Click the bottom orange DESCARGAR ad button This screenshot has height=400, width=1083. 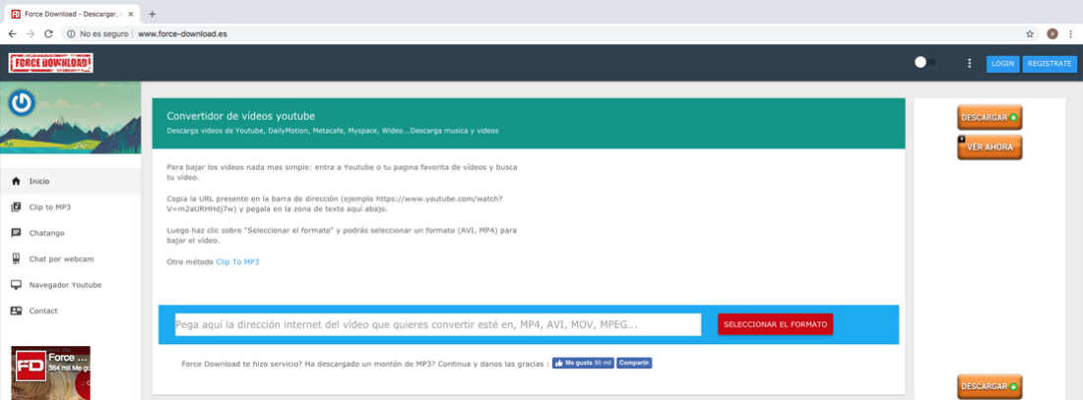point(989,386)
